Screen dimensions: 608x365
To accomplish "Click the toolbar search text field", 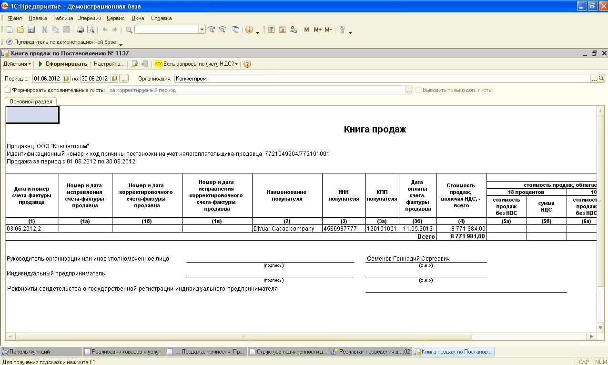I will [x=166, y=30].
